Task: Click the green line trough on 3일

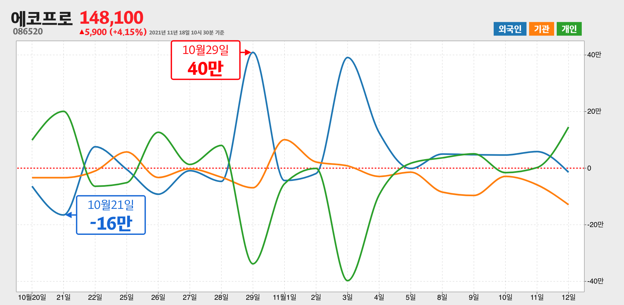Action: (x=348, y=280)
